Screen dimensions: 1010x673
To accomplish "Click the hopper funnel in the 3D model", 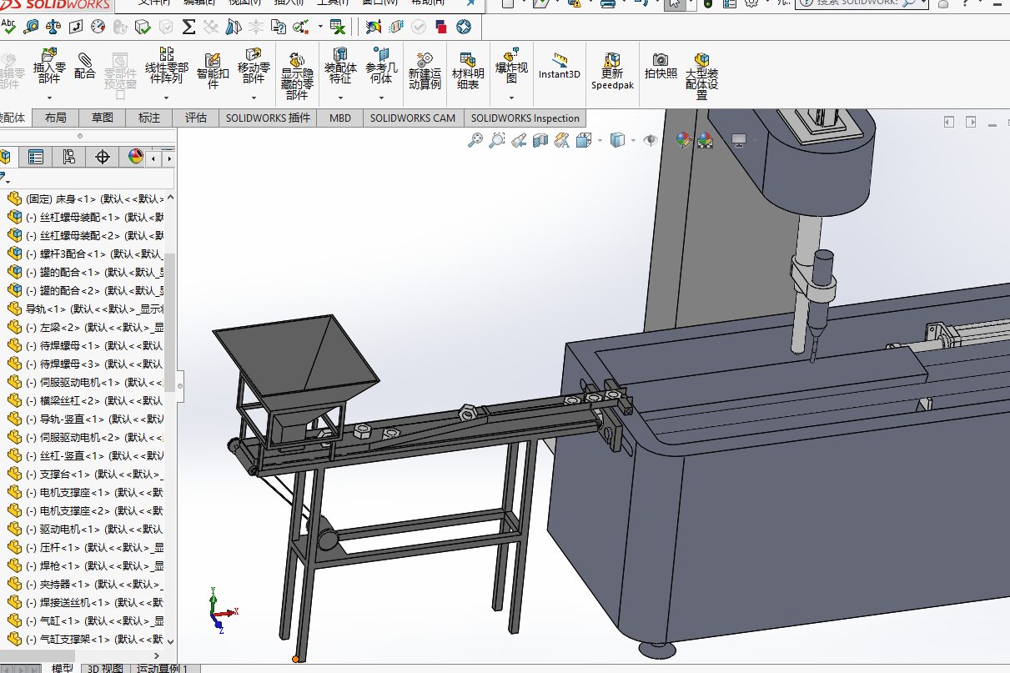I will point(296,367).
